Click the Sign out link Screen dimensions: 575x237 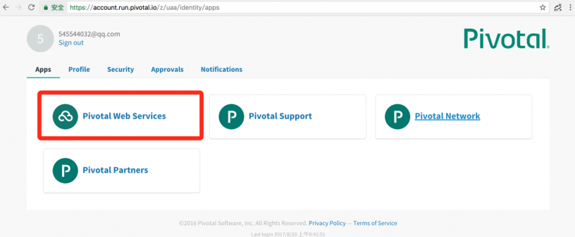71,43
